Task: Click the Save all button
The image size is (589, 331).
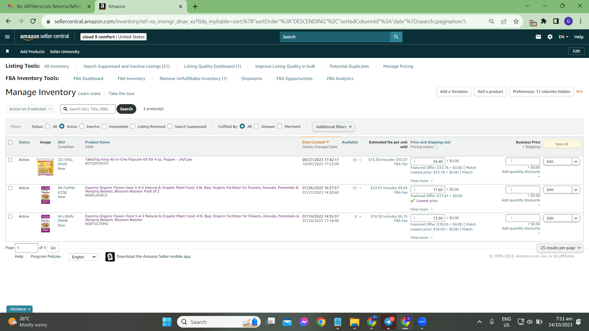Action: pyautogui.click(x=562, y=144)
